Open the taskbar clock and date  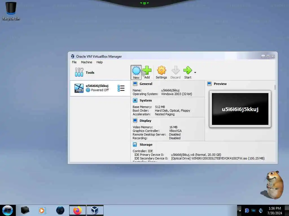275,211
